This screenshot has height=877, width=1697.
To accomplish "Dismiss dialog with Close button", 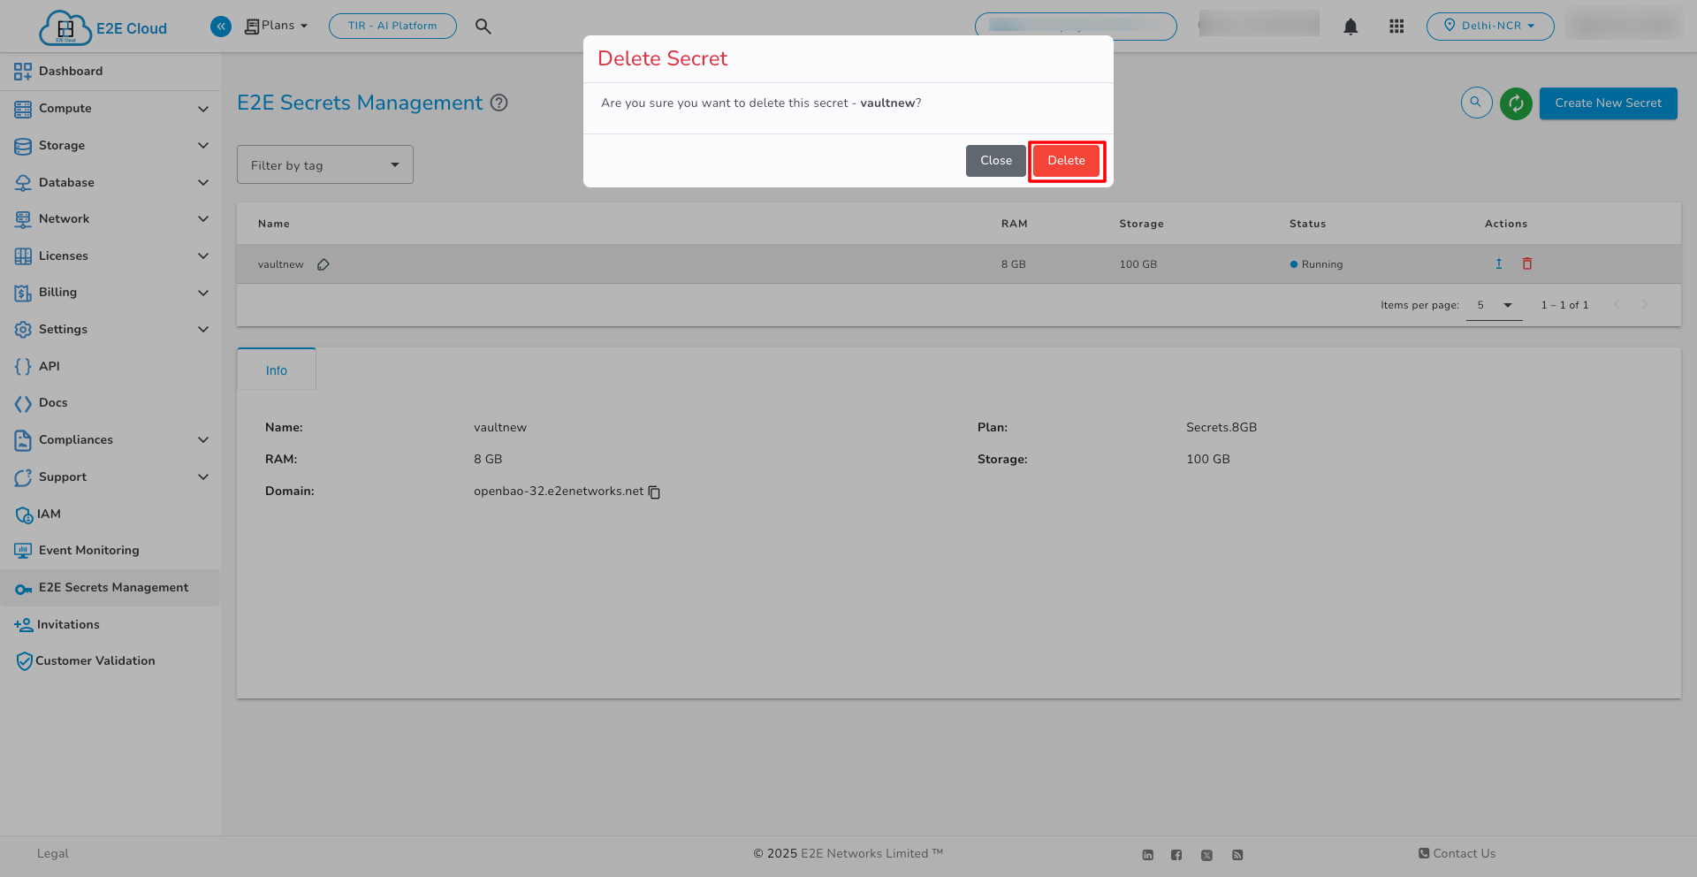I will (x=995, y=161).
